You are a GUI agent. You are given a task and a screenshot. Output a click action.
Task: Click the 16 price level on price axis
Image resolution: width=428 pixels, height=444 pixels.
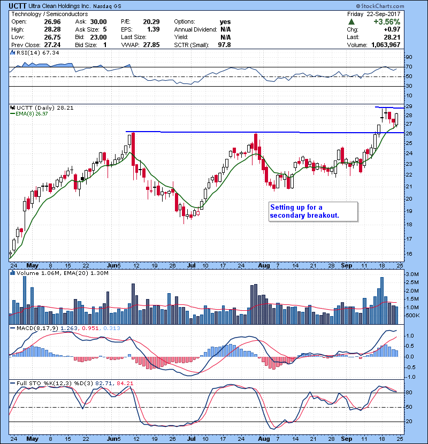[x=409, y=254]
